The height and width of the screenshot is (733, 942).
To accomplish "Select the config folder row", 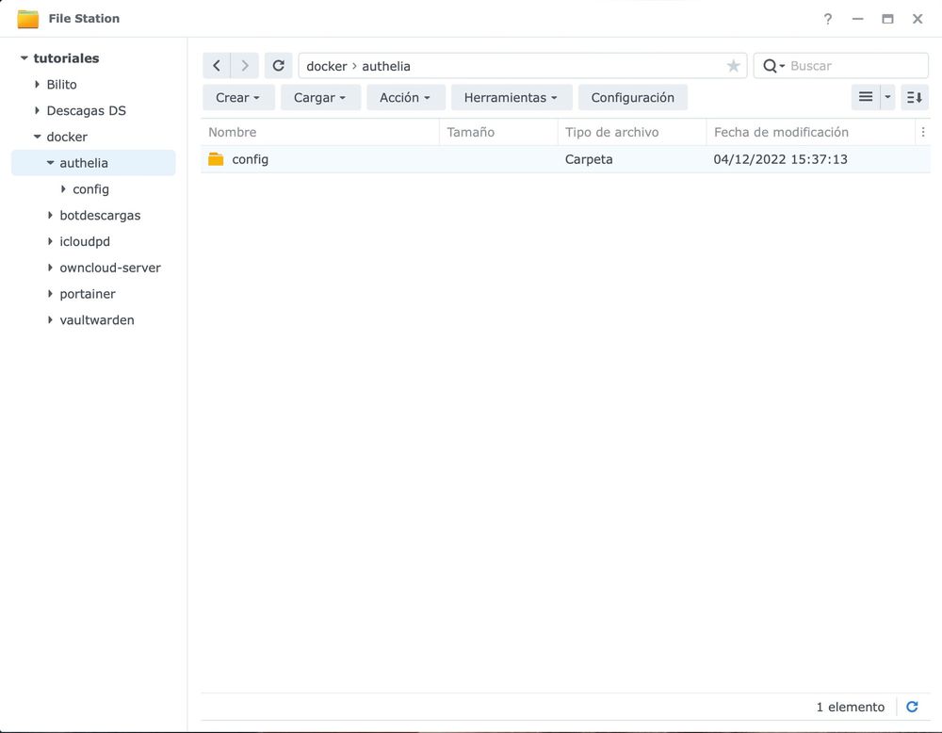I will point(250,158).
